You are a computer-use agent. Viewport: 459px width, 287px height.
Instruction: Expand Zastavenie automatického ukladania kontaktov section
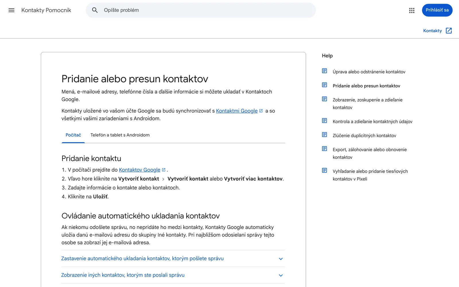click(173, 259)
